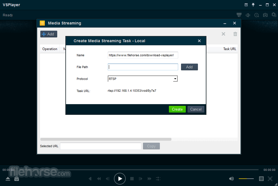This screenshot has height=186, width=278.
Task: Click the Copy button beside Selected URL
Action: [x=151, y=146]
